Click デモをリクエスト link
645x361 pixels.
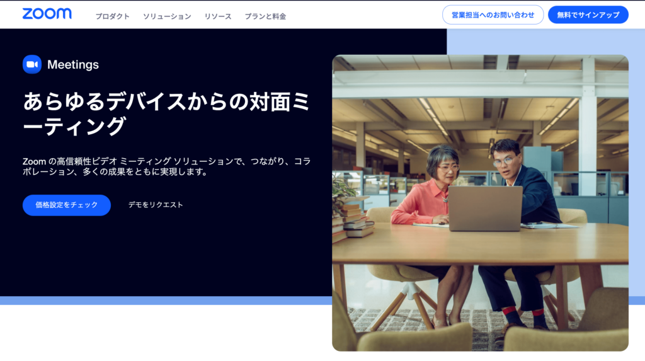(156, 205)
